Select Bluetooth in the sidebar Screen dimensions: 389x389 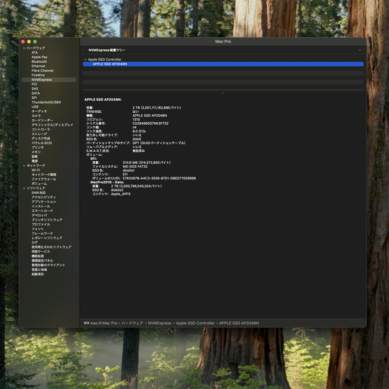39,61
